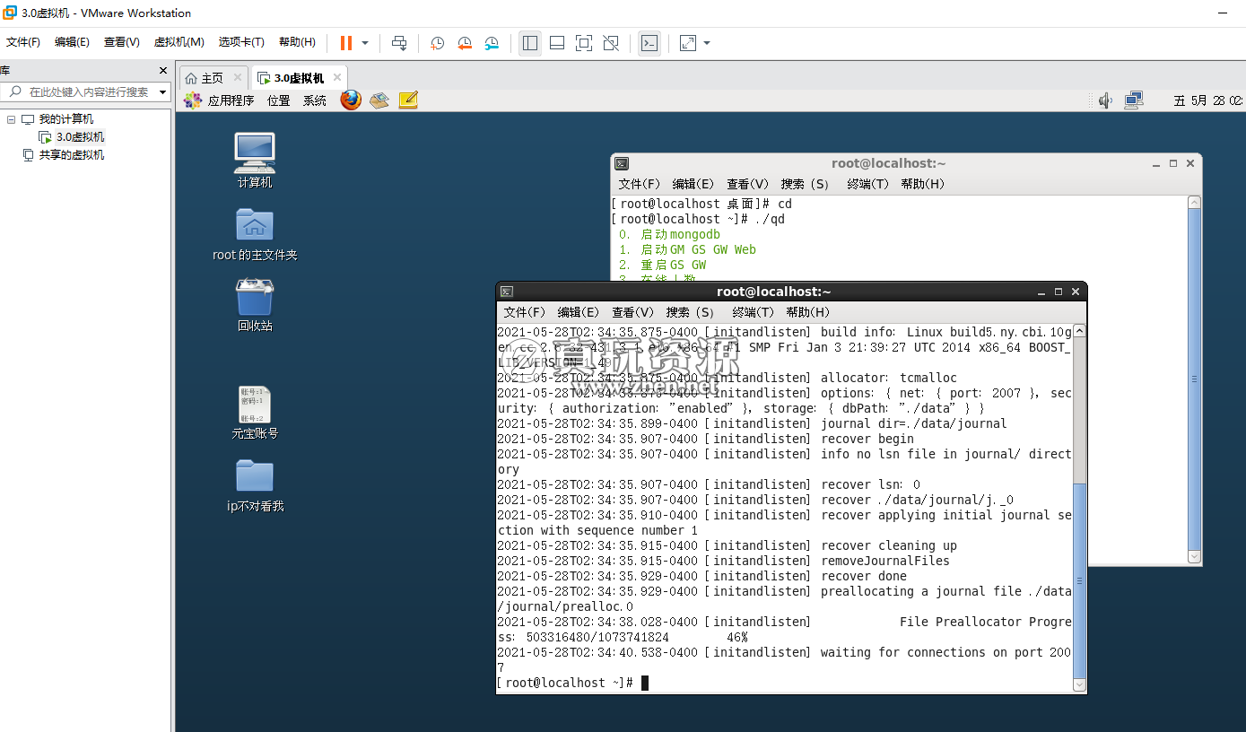Open the root 的主文件夹 desktop icon
Image resolution: width=1246 pixels, height=732 pixels.
[x=255, y=234]
